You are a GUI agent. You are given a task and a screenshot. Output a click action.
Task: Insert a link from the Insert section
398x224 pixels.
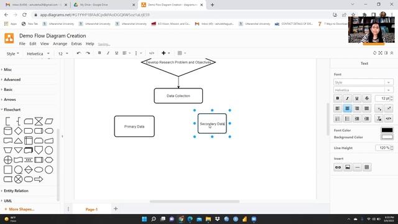tap(338, 167)
